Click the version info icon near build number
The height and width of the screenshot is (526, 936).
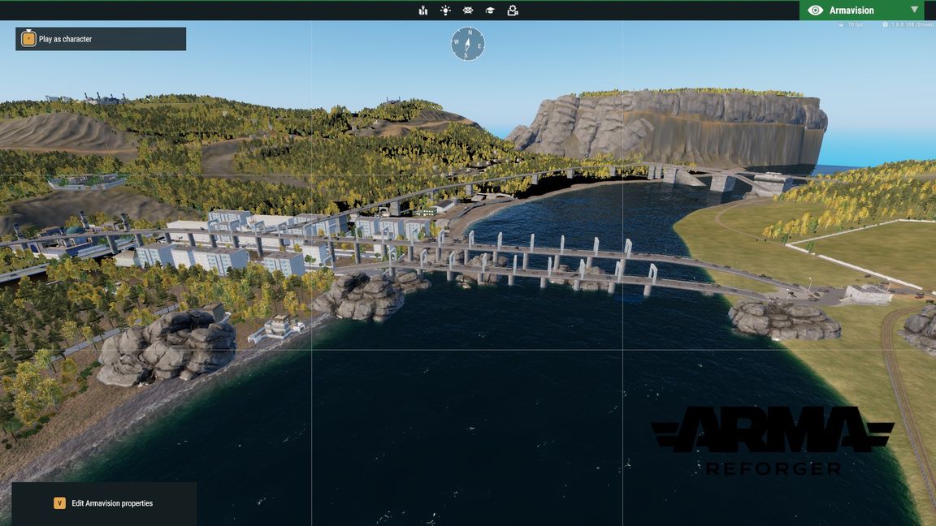tap(886, 24)
